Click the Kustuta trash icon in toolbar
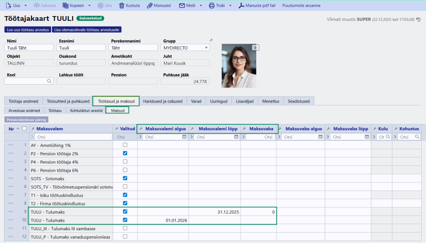The height and width of the screenshot is (243, 426). click(x=122, y=6)
